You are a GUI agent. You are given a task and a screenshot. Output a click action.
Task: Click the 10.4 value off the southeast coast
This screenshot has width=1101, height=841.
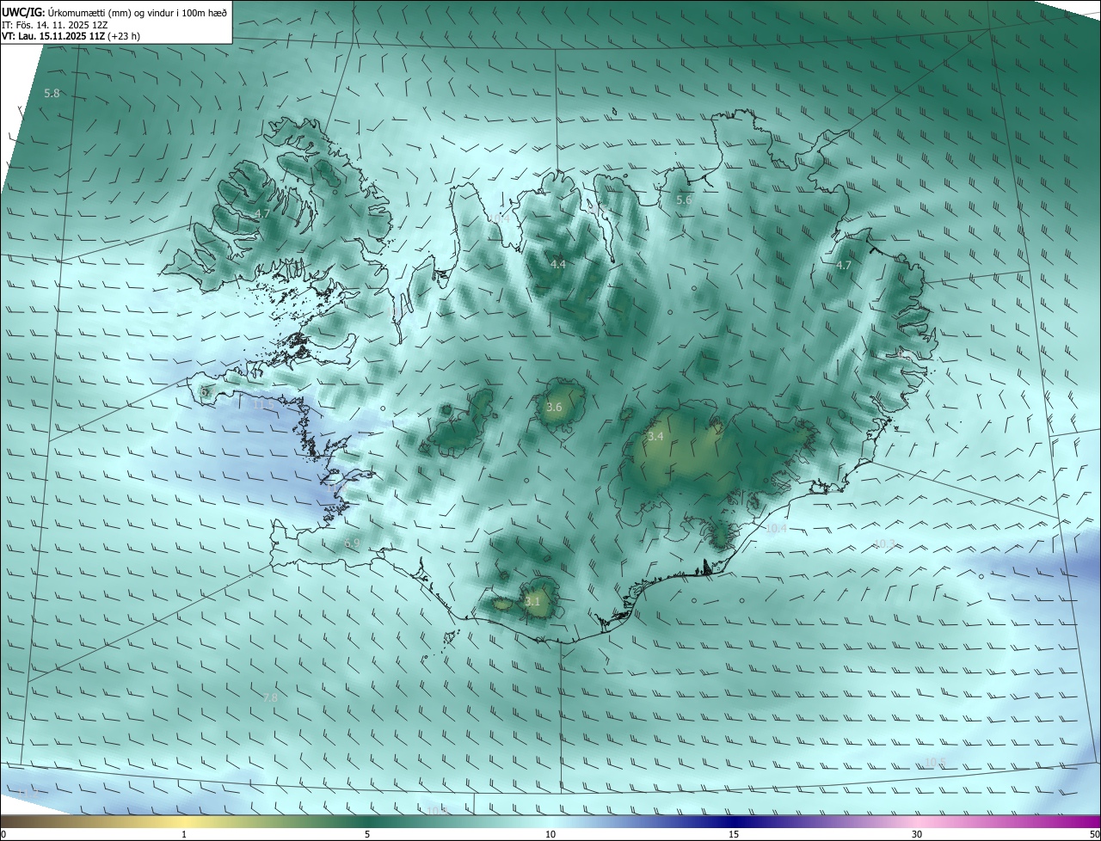776,529
